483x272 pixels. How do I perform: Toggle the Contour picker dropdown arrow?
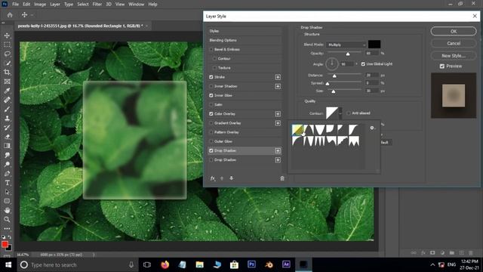tap(340, 113)
